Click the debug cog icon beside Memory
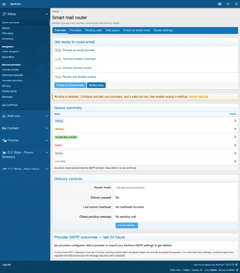This screenshot has height=273, width=240. pos(237,270)
